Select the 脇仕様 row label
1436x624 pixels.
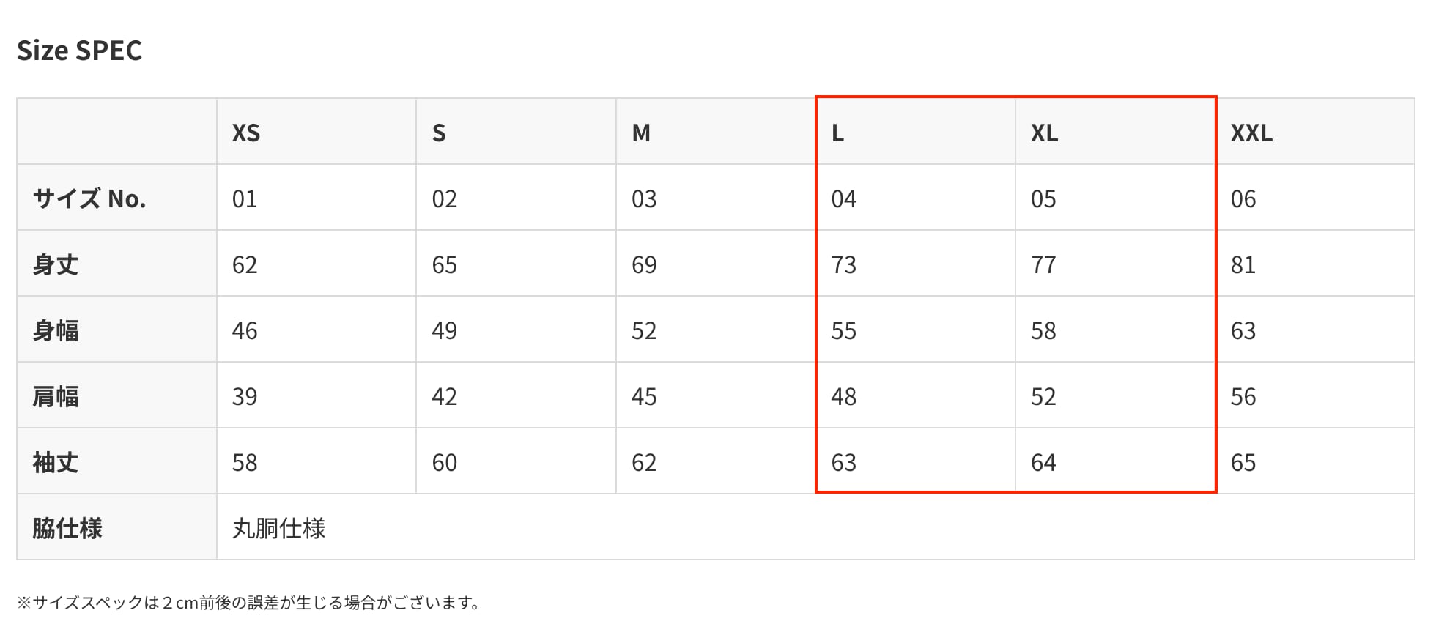[x=67, y=528]
